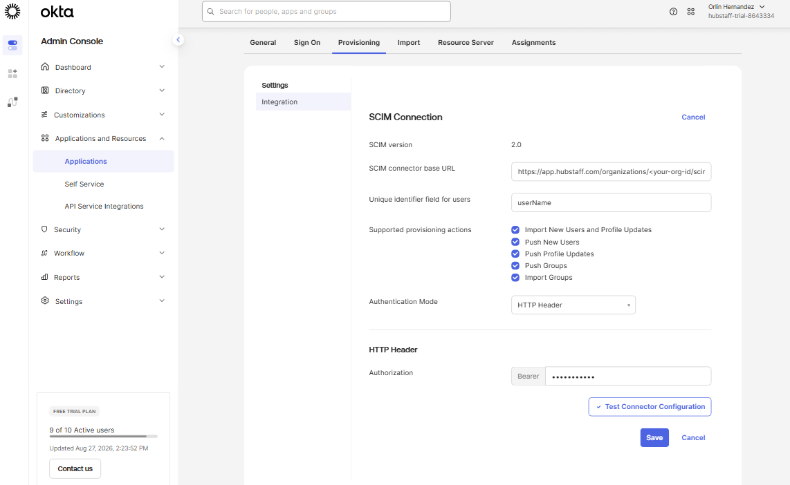Disable the Push New Users checkbox
The width and height of the screenshot is (790, 485).
click(515, 242)
